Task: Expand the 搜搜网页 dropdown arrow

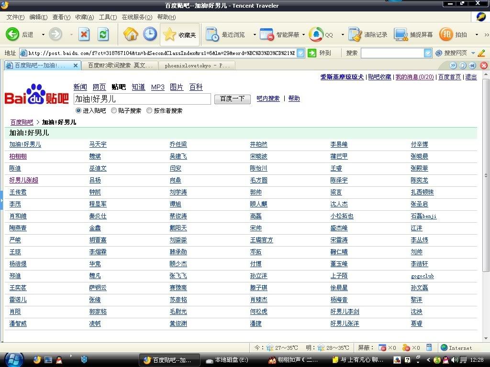Action: (473, 53)
